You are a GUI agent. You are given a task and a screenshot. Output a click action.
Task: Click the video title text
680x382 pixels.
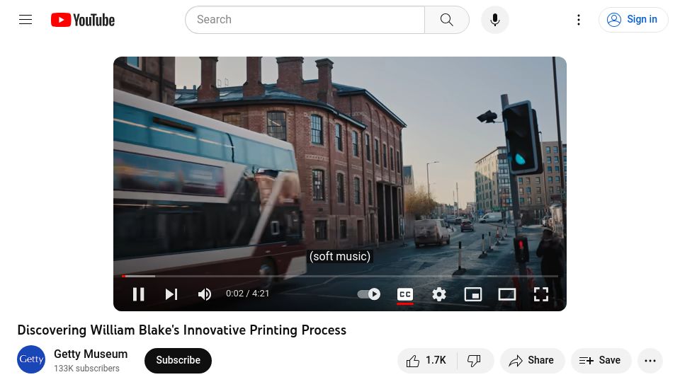click(x=182, y=330)
